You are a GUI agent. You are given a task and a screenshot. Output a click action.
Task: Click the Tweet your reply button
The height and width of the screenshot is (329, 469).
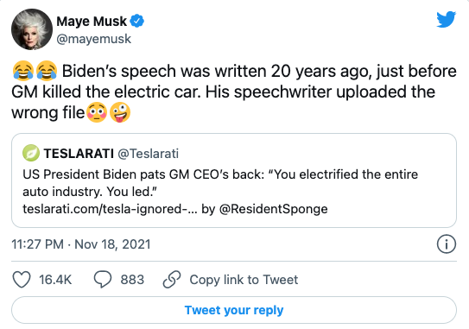234,310
